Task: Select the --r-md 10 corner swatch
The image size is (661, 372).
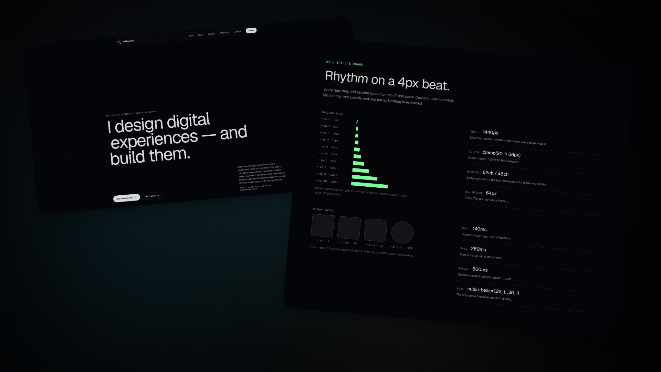Action: 349,228
